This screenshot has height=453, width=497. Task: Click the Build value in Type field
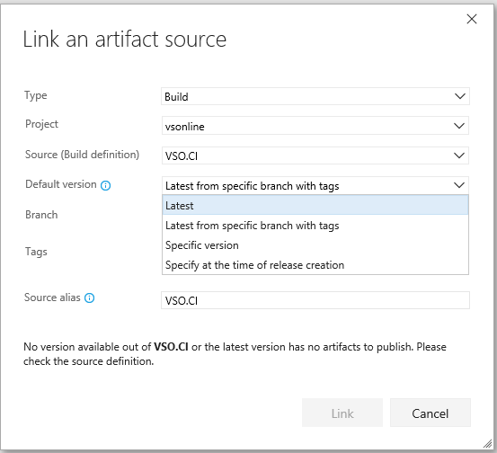[176, 97]
